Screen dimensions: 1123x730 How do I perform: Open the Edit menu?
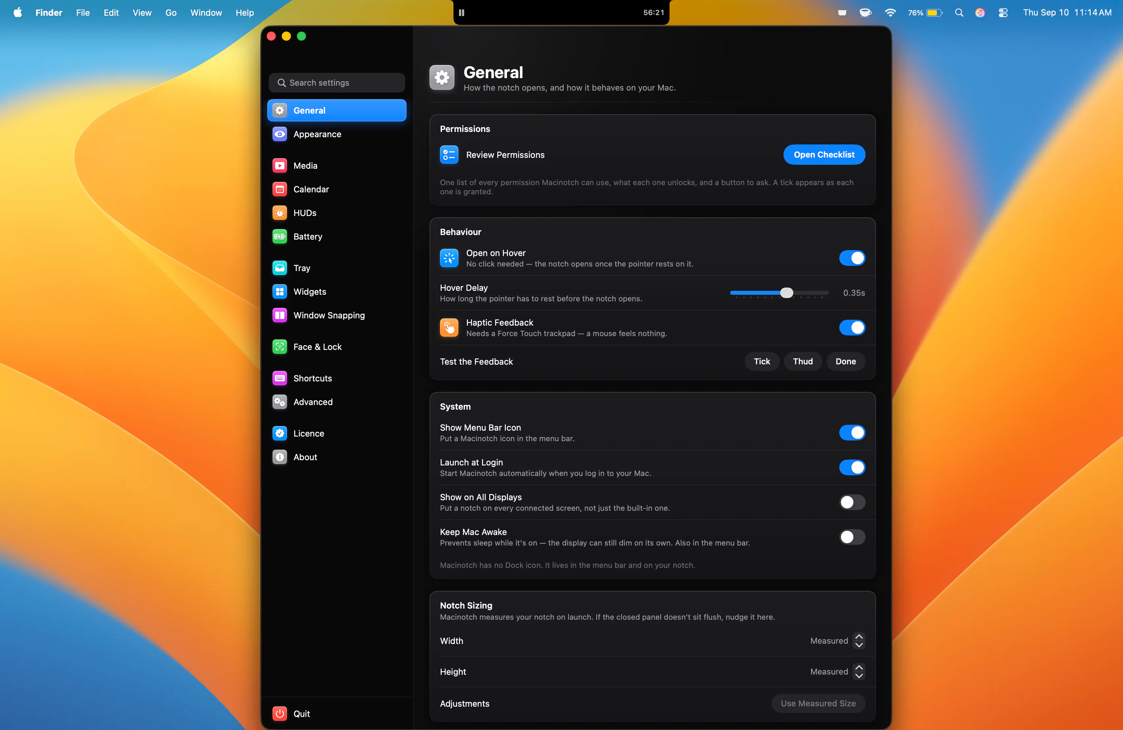click(111, 13)
